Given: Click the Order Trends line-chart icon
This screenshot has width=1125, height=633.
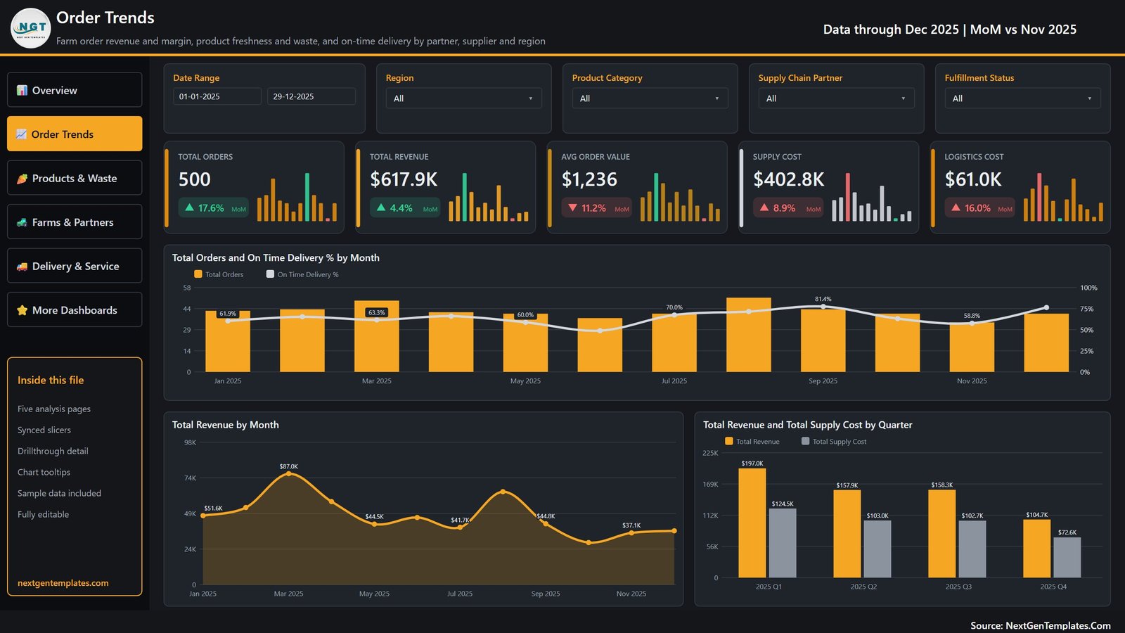Looking at the screenshot, I should tap(22, 134).
